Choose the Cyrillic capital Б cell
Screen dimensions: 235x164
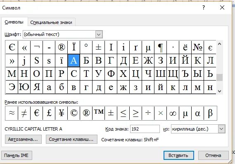[86, 61]
